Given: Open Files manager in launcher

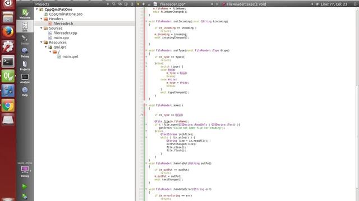Looking at the screenshot, I should (8, 17).
